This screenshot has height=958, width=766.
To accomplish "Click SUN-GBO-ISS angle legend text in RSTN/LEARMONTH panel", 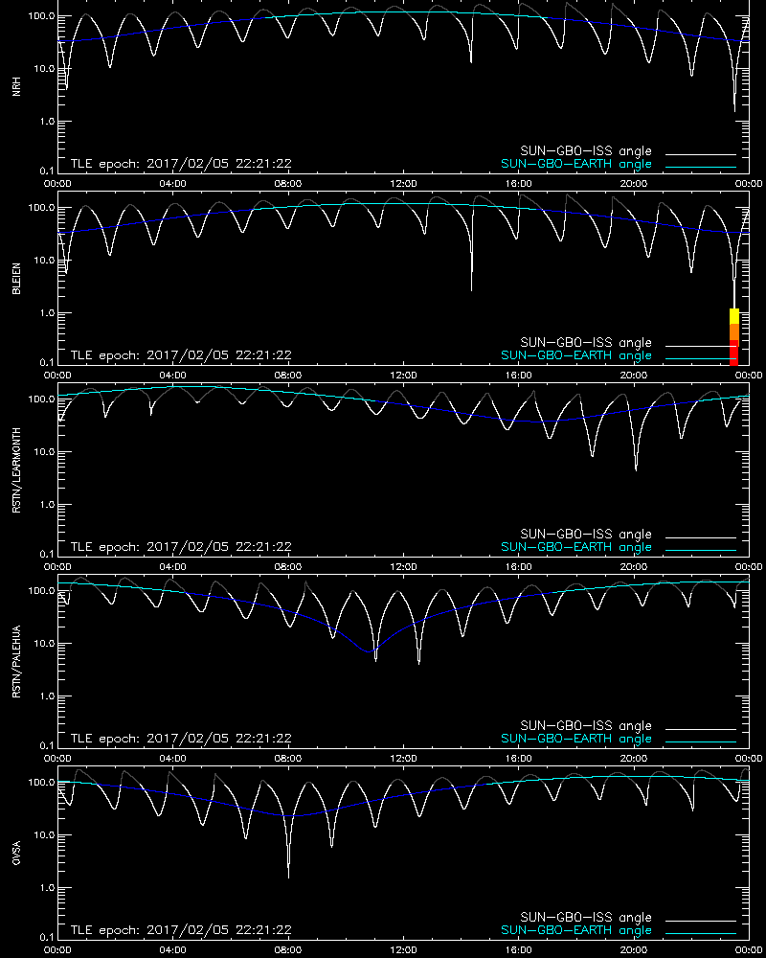I will pyautogui.click(x=586, y=534).
